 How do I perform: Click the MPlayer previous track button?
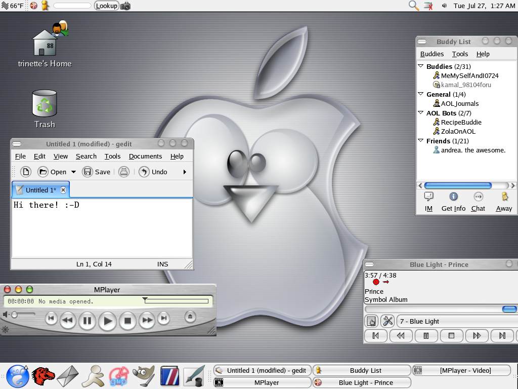(x=51, y=319)
